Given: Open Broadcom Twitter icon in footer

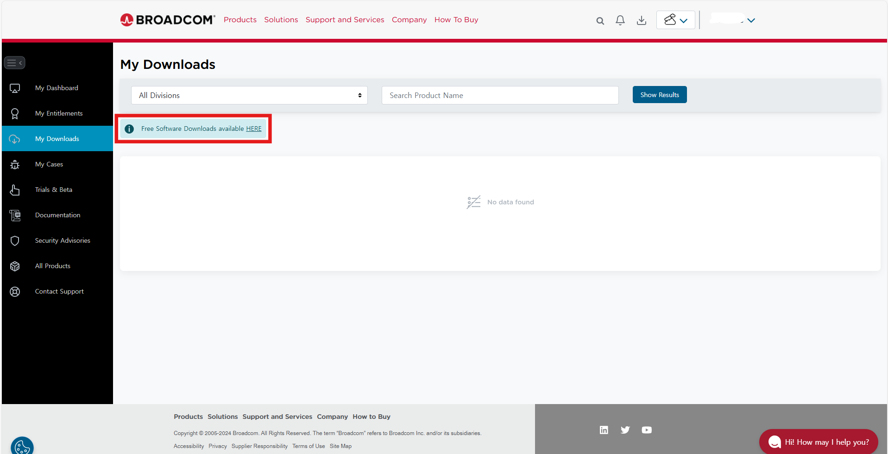Looking at the screenshot, I should pos(625,430).
